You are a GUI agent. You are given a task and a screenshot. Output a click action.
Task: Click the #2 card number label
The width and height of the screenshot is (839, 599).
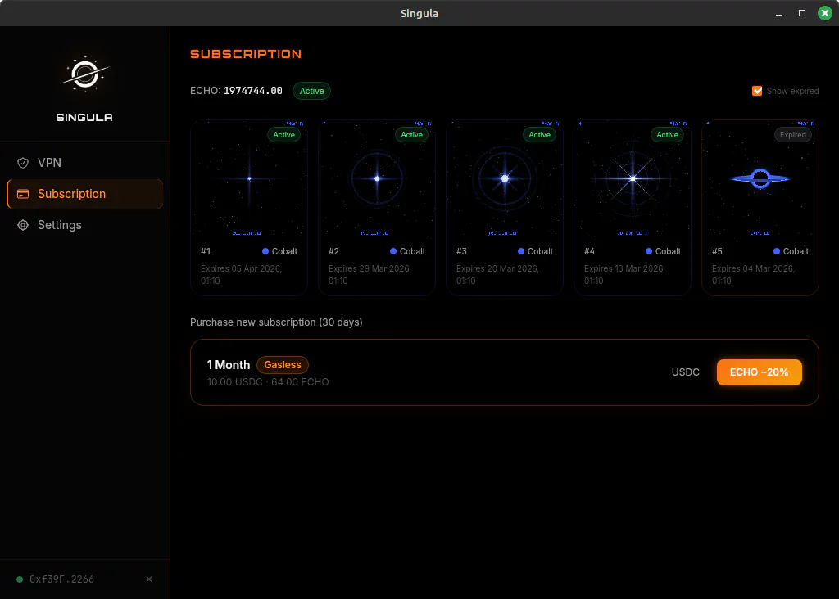click(334, 251)
